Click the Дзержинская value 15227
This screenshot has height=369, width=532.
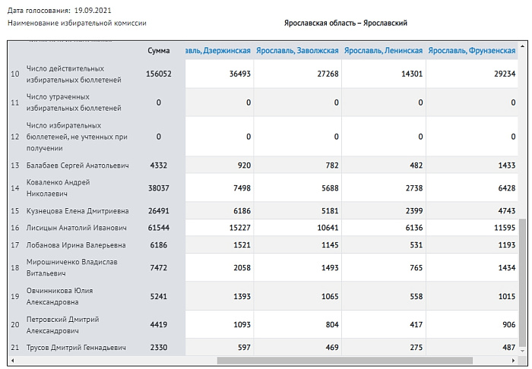point(240,228)
